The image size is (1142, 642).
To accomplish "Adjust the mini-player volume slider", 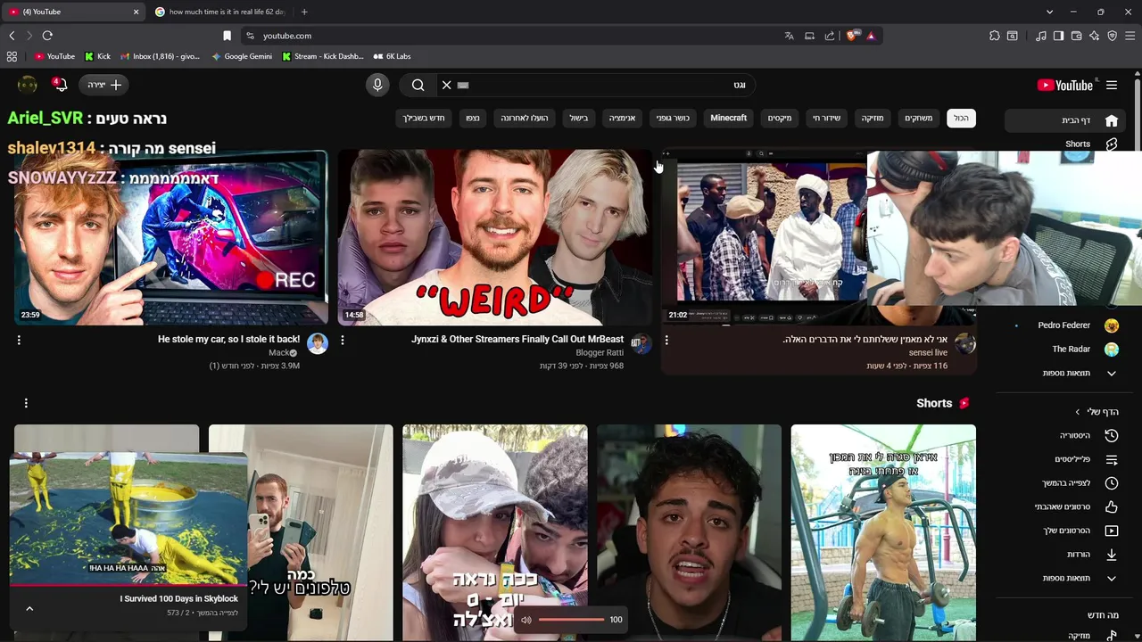I will coord(572,620).
